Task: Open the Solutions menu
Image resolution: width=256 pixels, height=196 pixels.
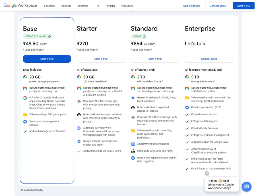Action: tap(49, 6)
